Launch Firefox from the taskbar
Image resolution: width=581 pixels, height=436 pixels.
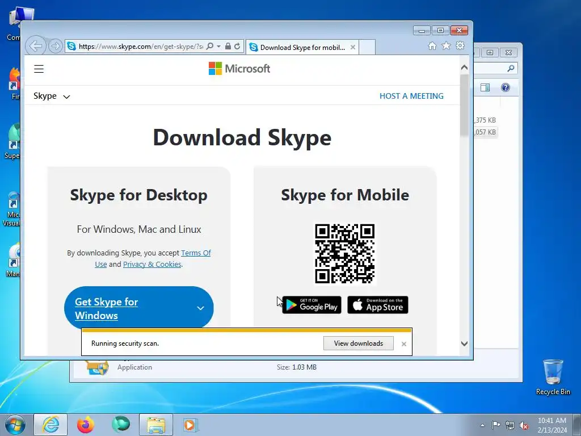tap(85, 425)
